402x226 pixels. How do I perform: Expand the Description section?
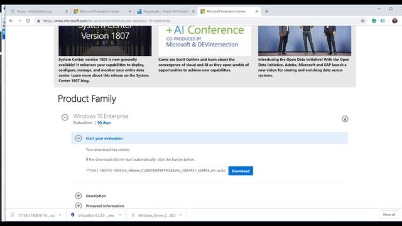(79, 196)
